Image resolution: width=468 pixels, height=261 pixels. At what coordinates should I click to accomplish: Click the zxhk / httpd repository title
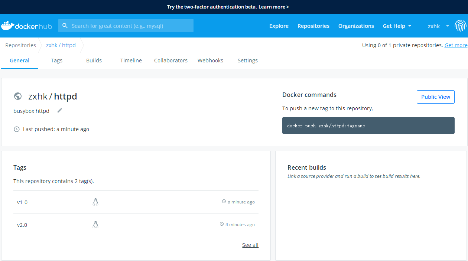point(53,96)
